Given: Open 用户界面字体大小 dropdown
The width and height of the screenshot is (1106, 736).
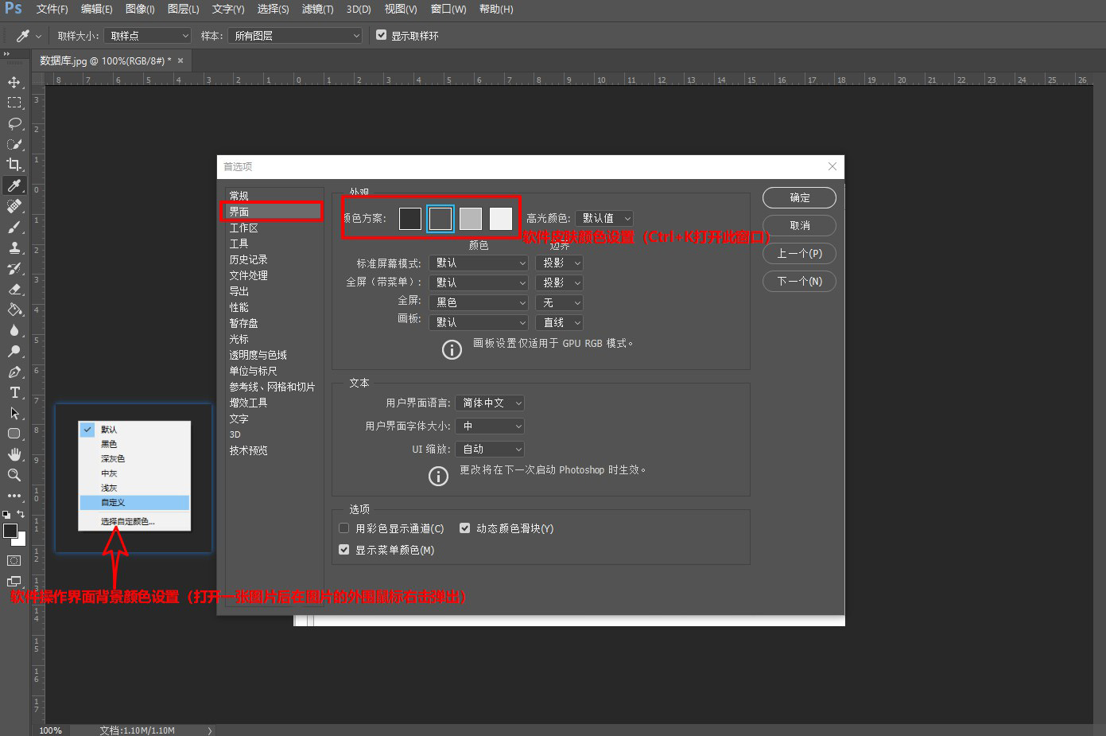Looking at the screenshot, I should (x=490, y=426).
